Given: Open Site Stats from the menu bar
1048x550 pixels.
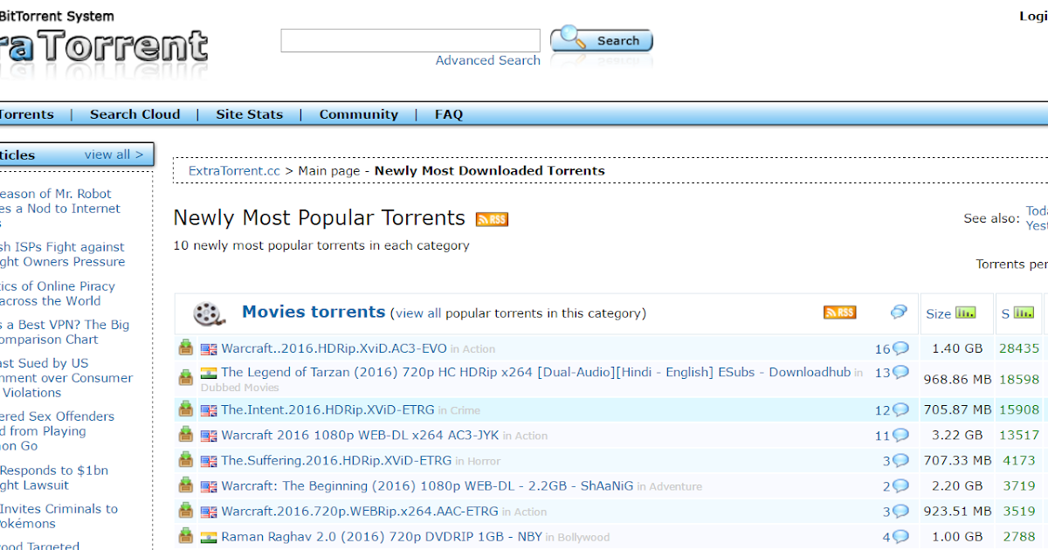Looking at the screenshot, I should pos(249,113).
